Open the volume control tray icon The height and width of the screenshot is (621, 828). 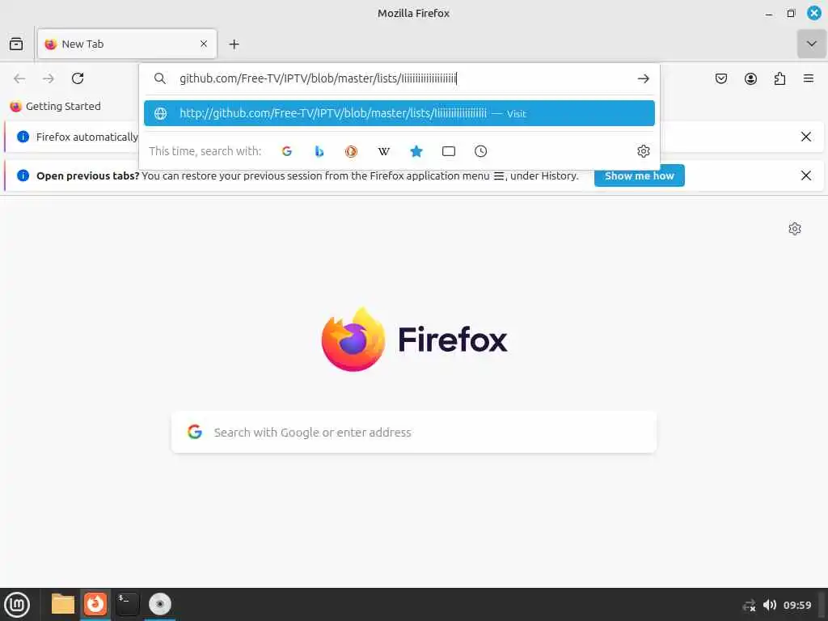[770, 605]
